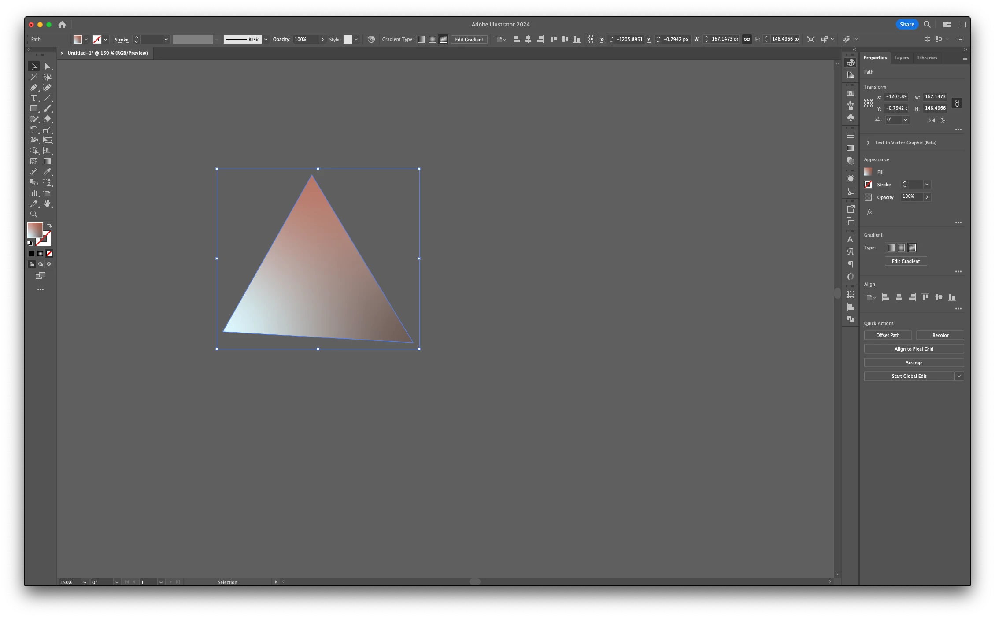Switch to the Layers tab
Viewport: 995px width, 618px height.
[x=901, y=58]
